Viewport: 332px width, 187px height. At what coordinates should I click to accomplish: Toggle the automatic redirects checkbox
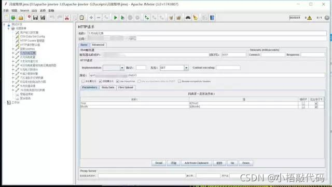[x=83, y=81]
